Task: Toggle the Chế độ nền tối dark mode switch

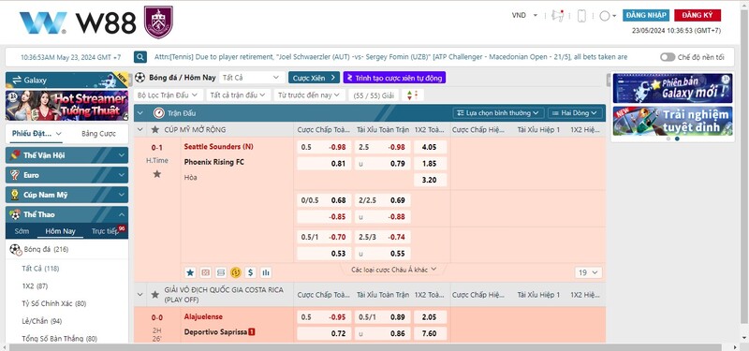Action: click(x=668, y=57)
